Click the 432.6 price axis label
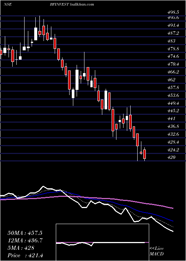This screenshot has height=261, width=186. pos(173,134)
